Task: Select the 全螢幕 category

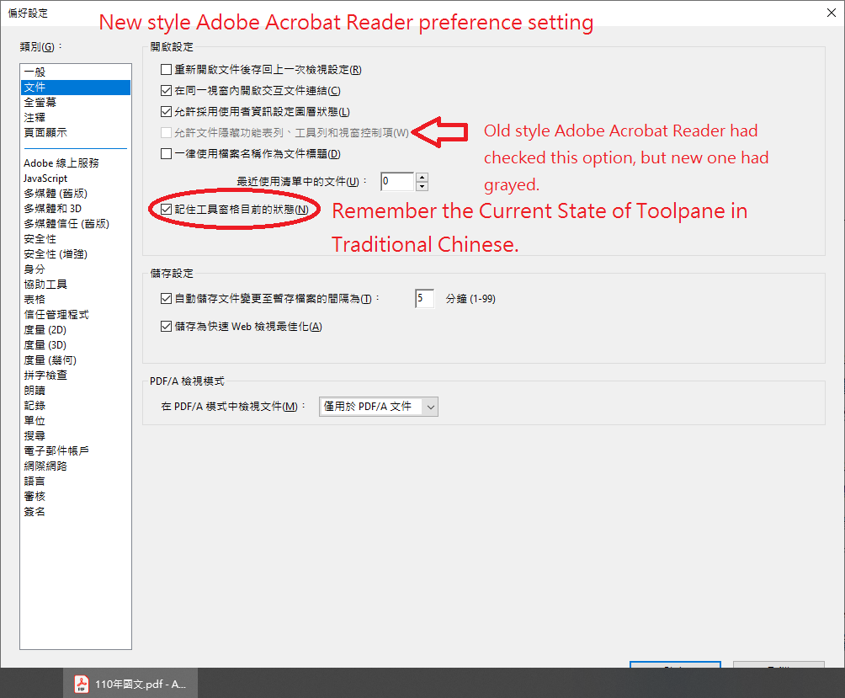Action: (38, 102)
